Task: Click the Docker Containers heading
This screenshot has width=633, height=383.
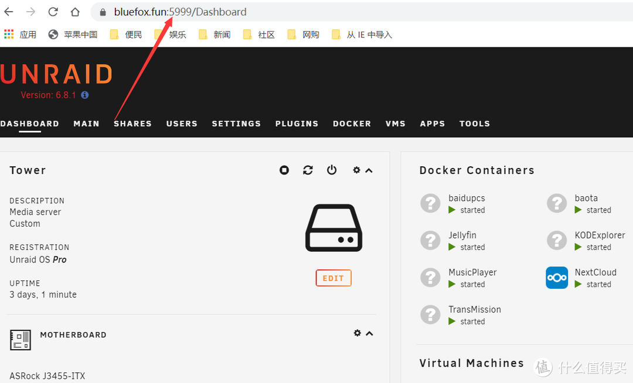Action: tap(477, 170)
